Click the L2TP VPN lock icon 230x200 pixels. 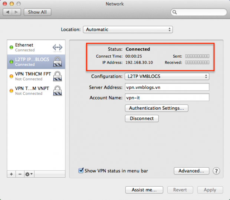pyautogui.click(x=57, y=62)
